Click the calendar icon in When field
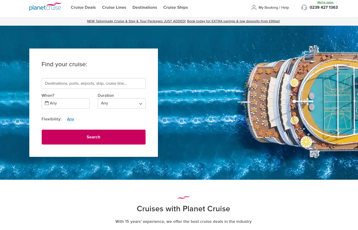The image size is (358, 230). (x=47, y=103)
